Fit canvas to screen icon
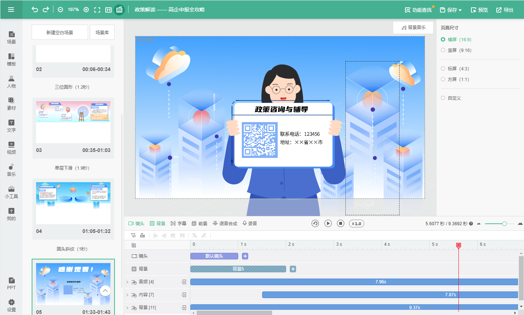The height and width of the screenshot is (315, 524). pos(97,10)
